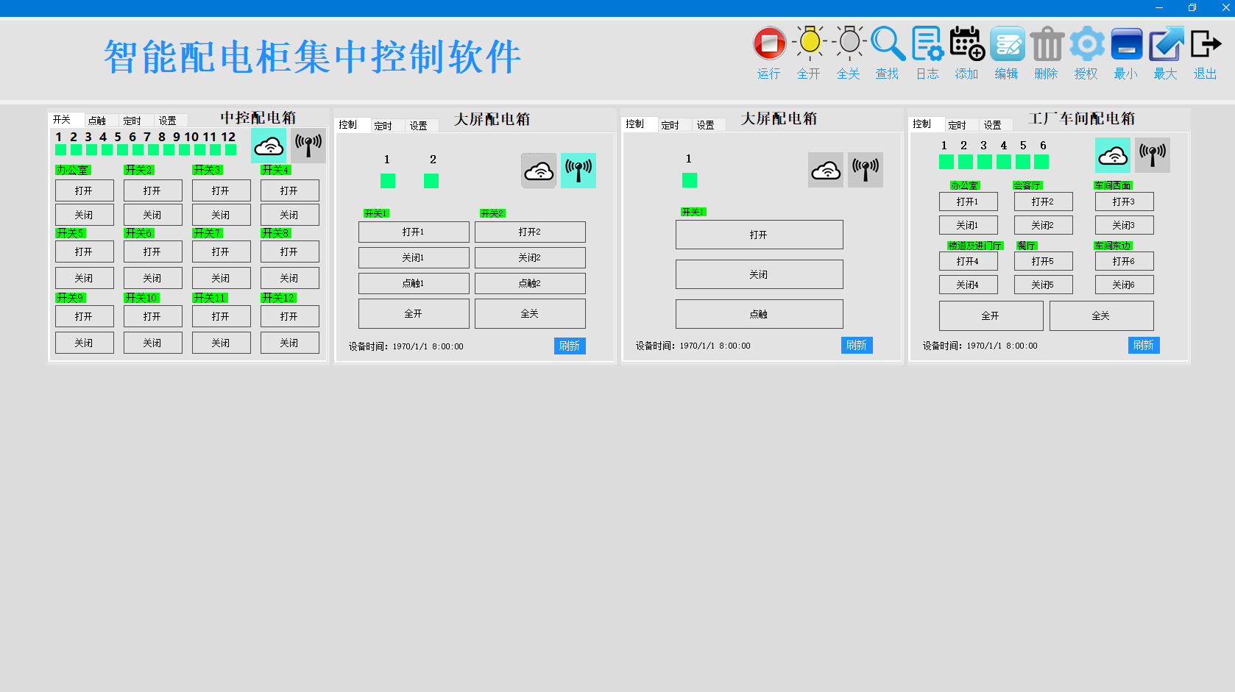Toggle wireless antenna in 工厂车间配电箱 panel
This screenshot has height=692, width=1235.
1152,155
